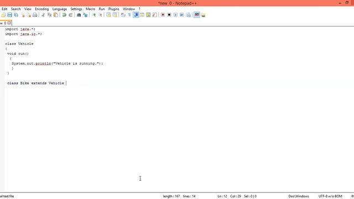Open the Encoding menu
This screenshot has width=354, height=199.
point(42,9)
